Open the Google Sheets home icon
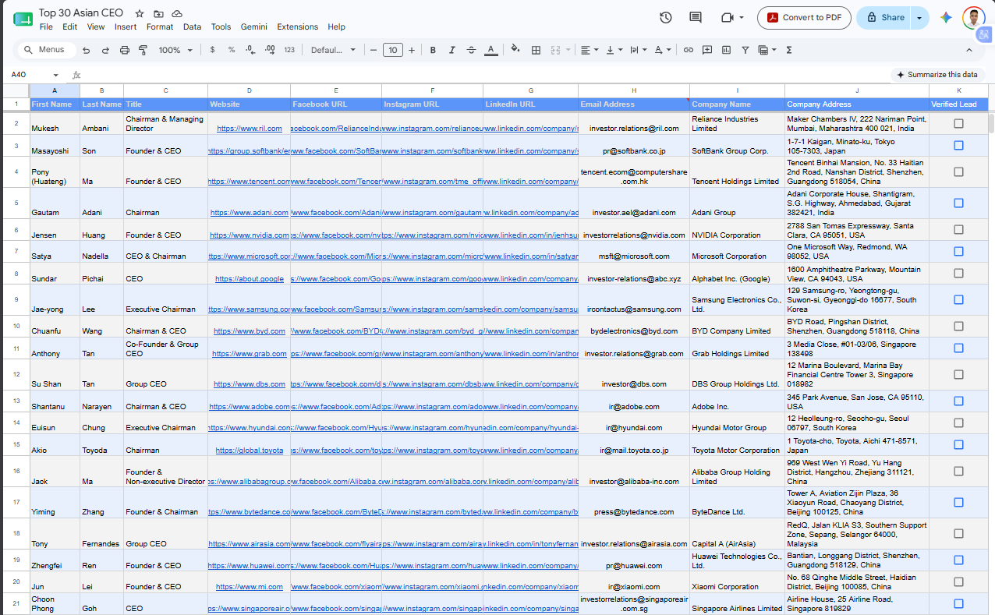This screenshot has height=615, width=995. [x=23, y=19]
